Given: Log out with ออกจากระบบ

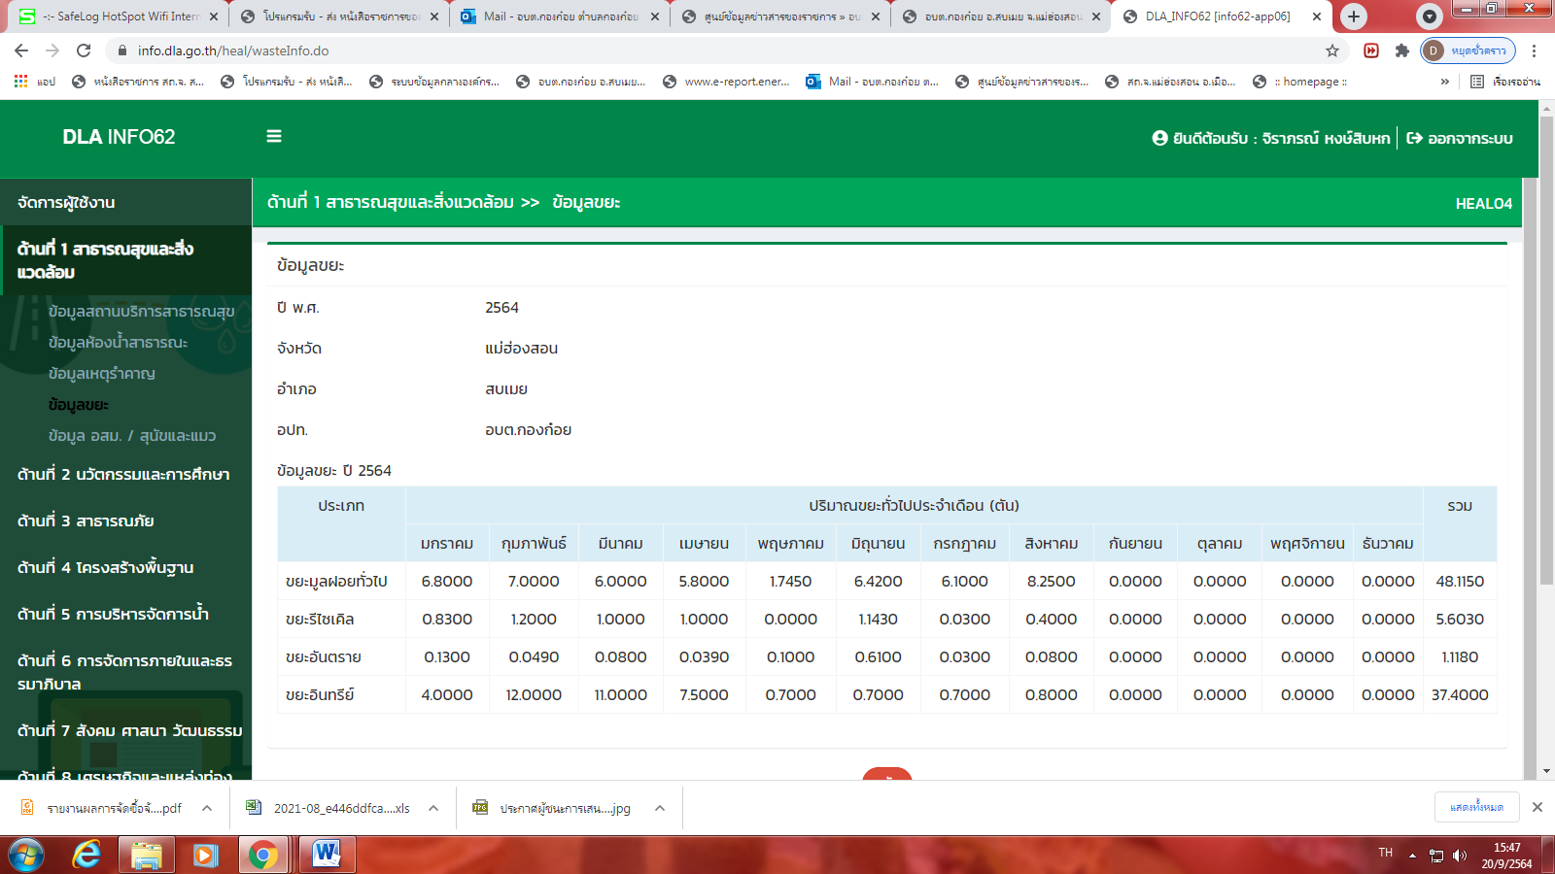Looking at the screenshot, I should click(1460, 138).
